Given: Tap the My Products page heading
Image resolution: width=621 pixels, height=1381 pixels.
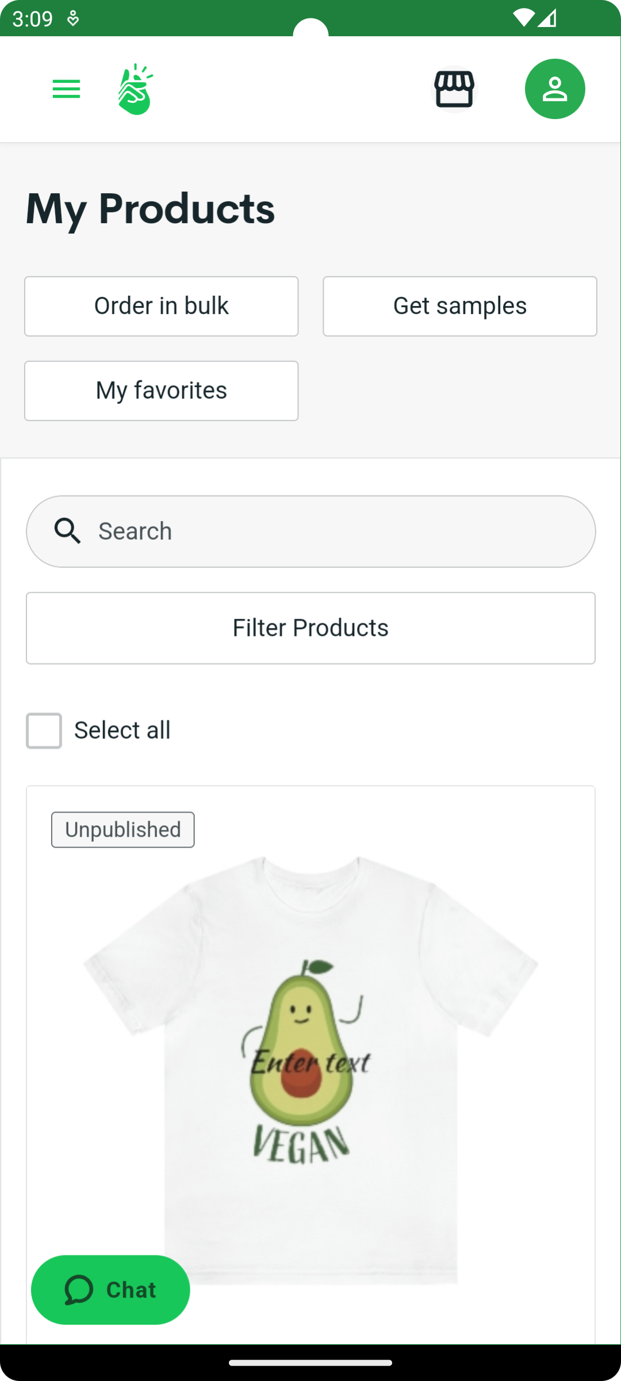Looking at the screenshot, I should click(x=150, y=208).
